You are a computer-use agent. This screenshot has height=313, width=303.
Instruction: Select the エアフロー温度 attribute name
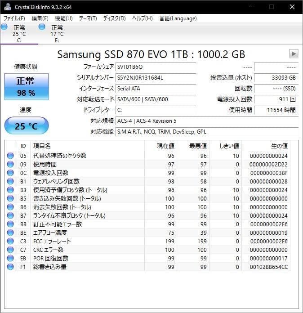pos(50,233)
